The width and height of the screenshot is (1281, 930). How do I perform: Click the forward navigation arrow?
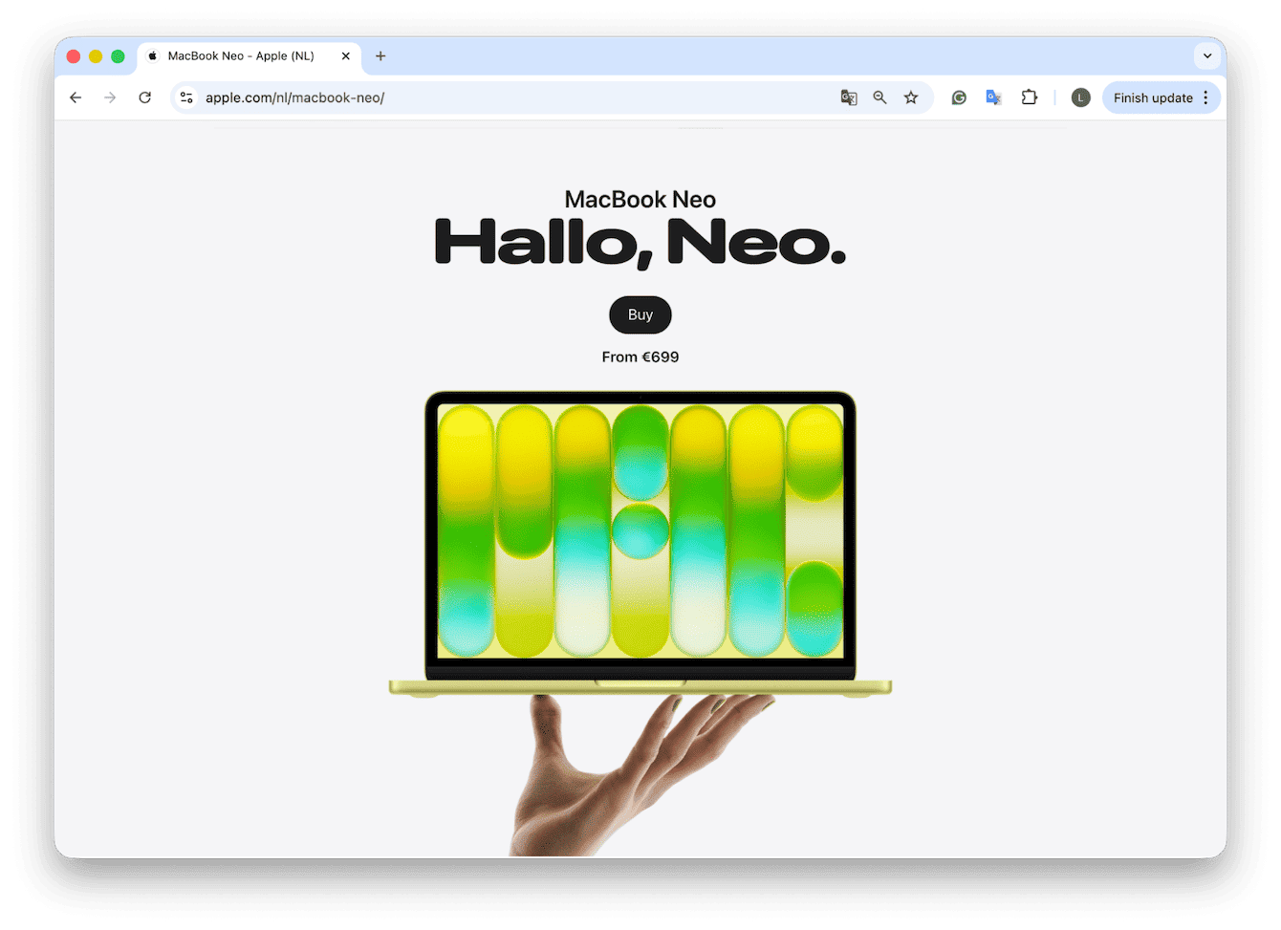(x=110, y=97)
